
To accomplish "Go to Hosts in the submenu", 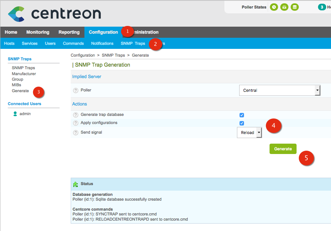I will [x=9, y=43].
